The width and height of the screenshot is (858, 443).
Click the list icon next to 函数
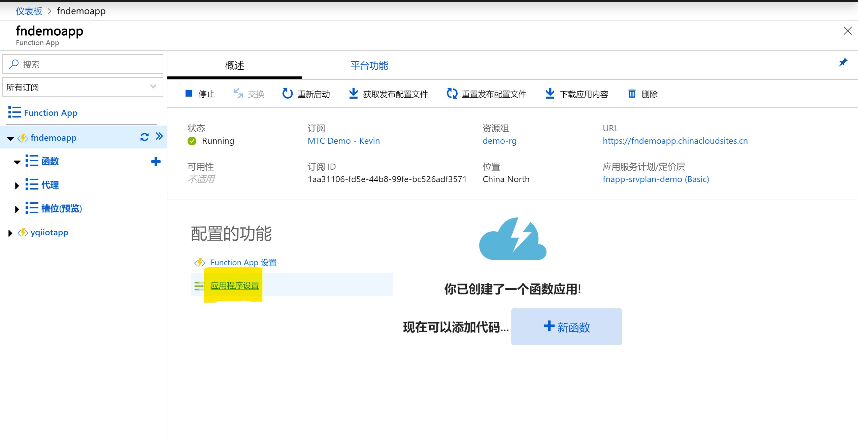32,161
